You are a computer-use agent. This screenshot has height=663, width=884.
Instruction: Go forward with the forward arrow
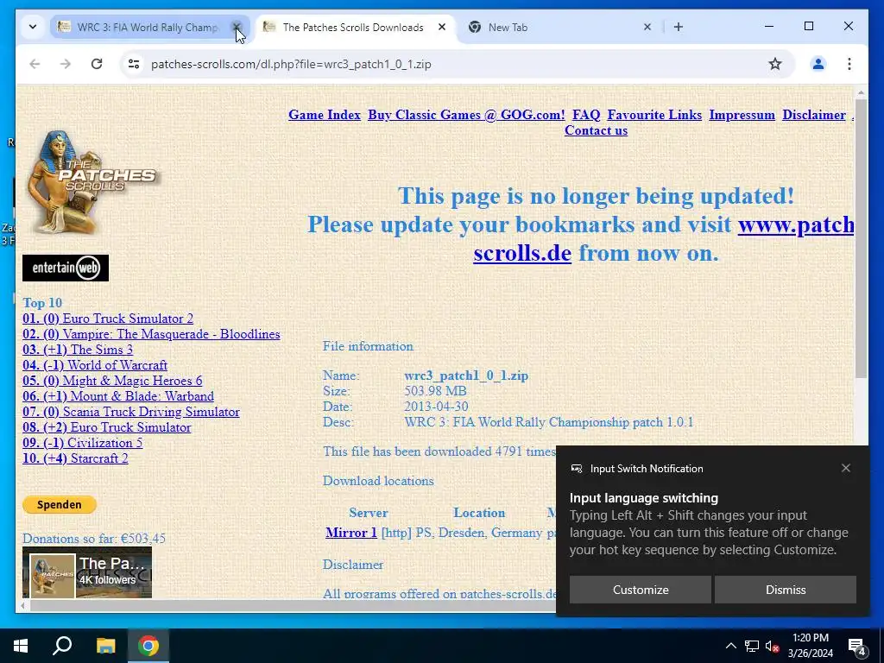[x=66, y=64]
